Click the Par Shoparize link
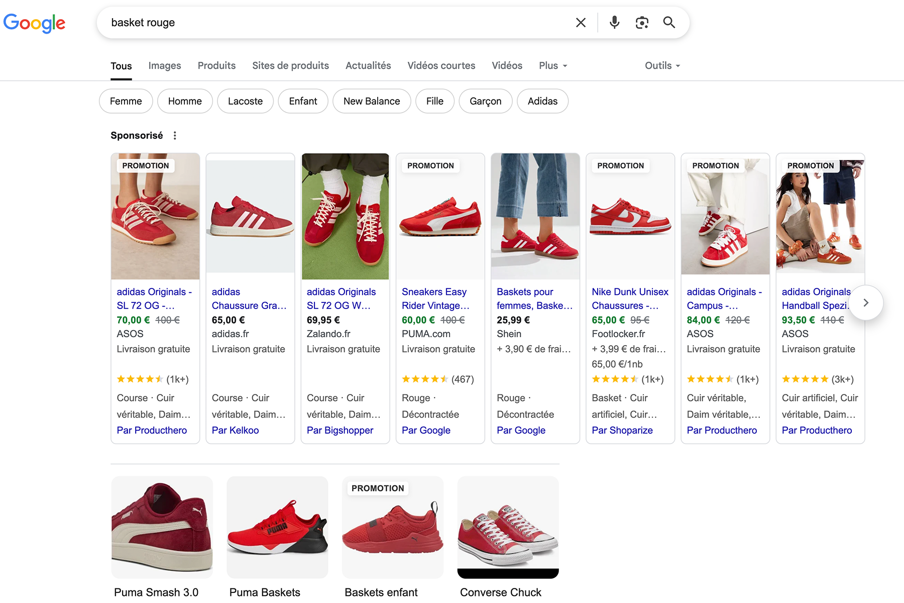This screenshot has width=904, height=603. coord(622,430)
